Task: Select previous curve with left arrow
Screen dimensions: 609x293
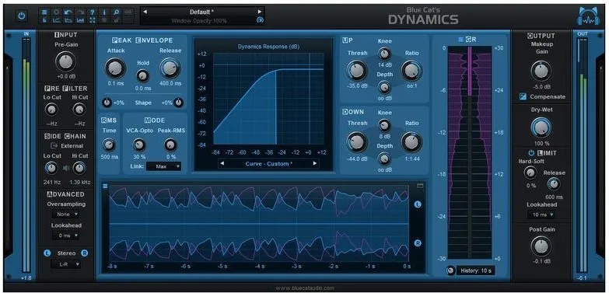Action: click(223, 164)
